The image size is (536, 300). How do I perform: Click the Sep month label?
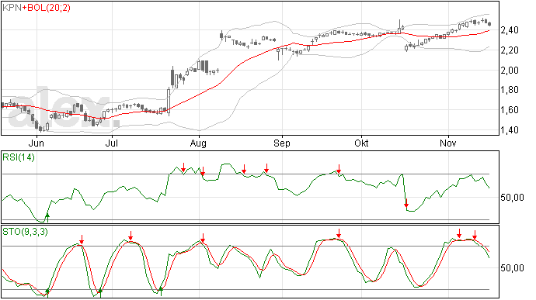282,143
